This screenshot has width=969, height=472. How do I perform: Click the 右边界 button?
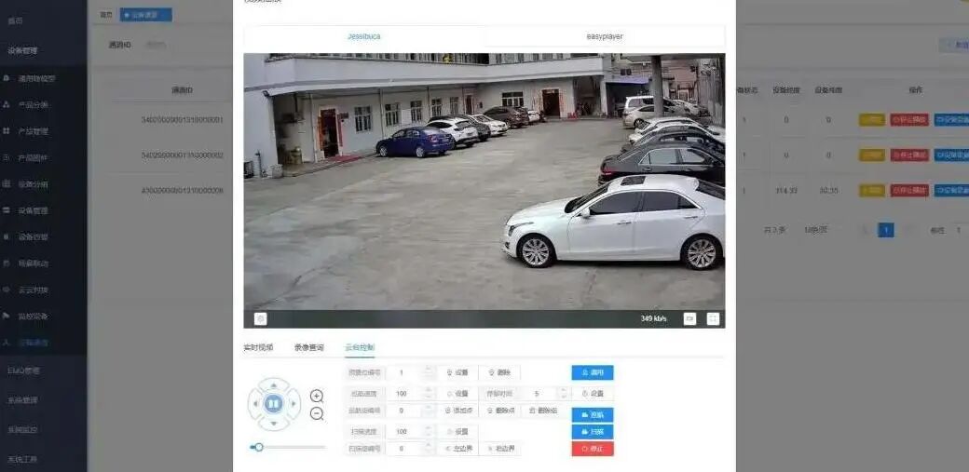(500, 449)
